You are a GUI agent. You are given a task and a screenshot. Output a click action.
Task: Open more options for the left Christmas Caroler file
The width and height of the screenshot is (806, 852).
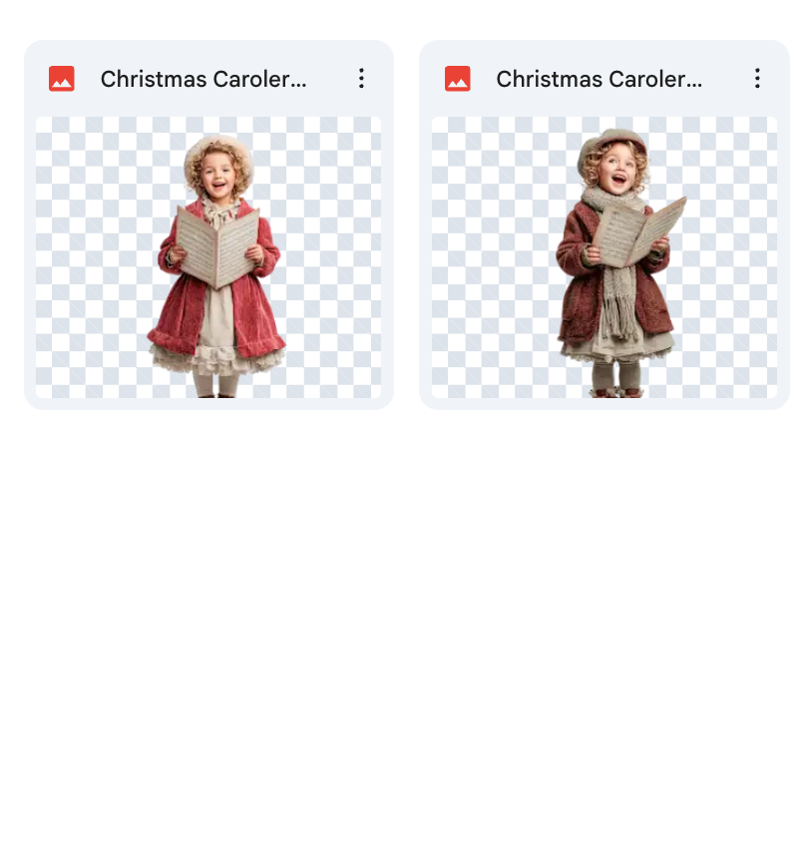click(361, 78)
